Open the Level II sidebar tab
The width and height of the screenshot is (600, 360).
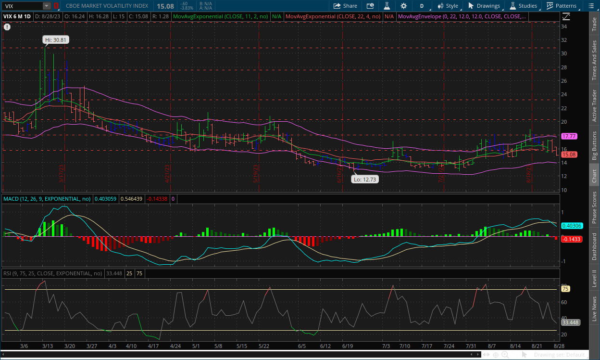(595, 278)
